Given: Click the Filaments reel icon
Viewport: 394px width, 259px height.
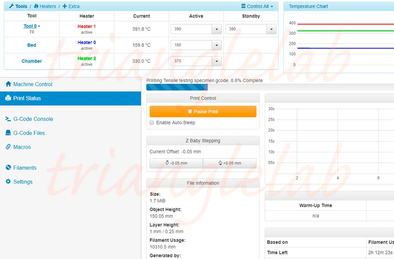Looking at the screenshot, I should (8, 167).
